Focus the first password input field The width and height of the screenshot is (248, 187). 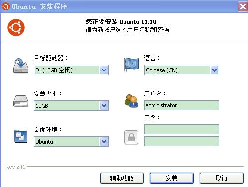(x=182, y=129)
